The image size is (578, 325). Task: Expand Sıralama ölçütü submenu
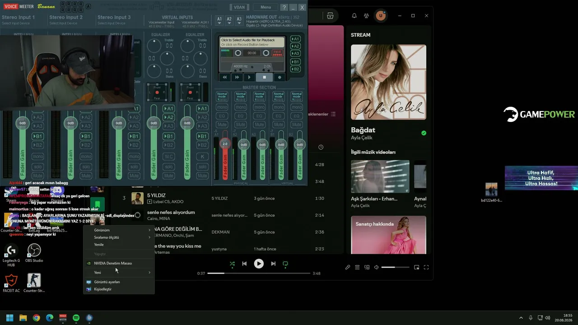pos(119,237)
